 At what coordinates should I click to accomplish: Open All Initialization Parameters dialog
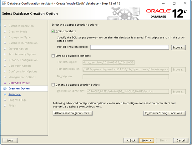coord(73,113)
